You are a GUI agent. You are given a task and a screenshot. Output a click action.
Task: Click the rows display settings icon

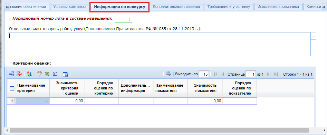169,74
